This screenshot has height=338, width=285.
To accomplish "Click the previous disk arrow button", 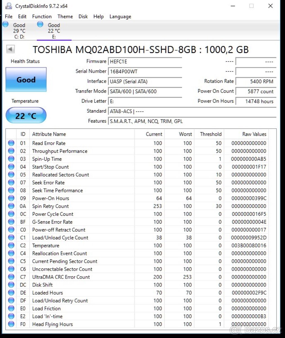I will [x=10, y=49].
